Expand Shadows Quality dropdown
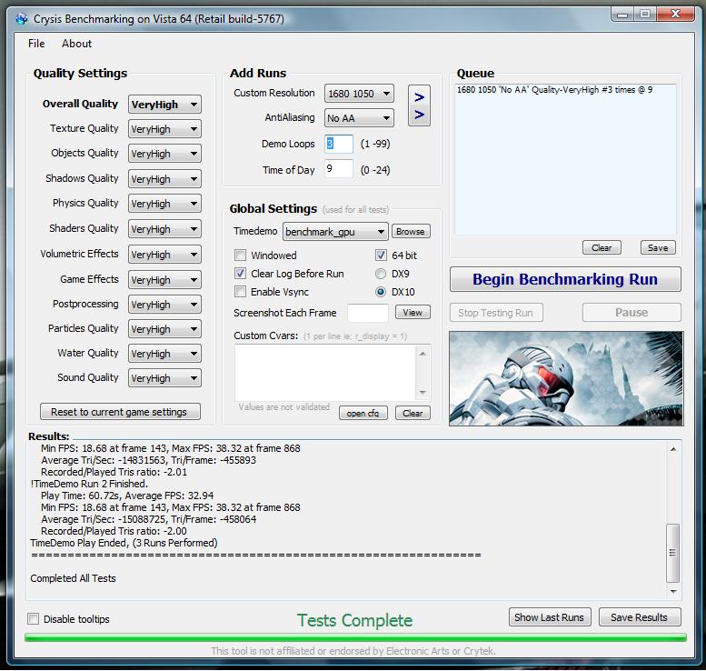 click(x=164, y=179)
